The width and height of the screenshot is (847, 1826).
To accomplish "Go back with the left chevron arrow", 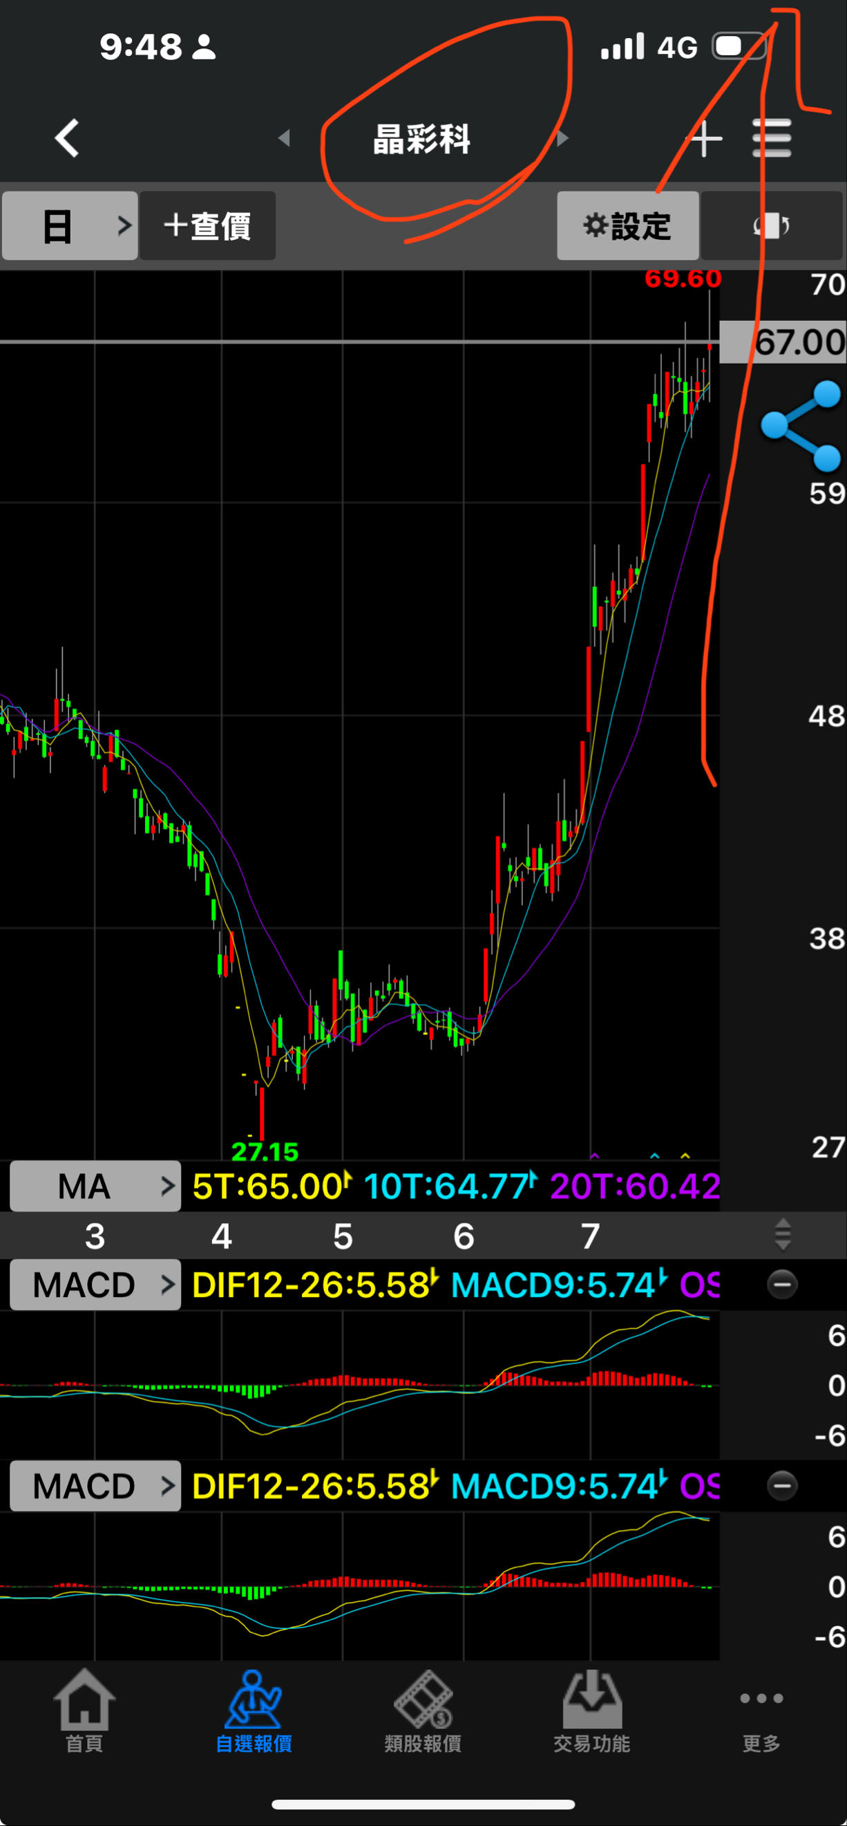I will pos(67,138).
